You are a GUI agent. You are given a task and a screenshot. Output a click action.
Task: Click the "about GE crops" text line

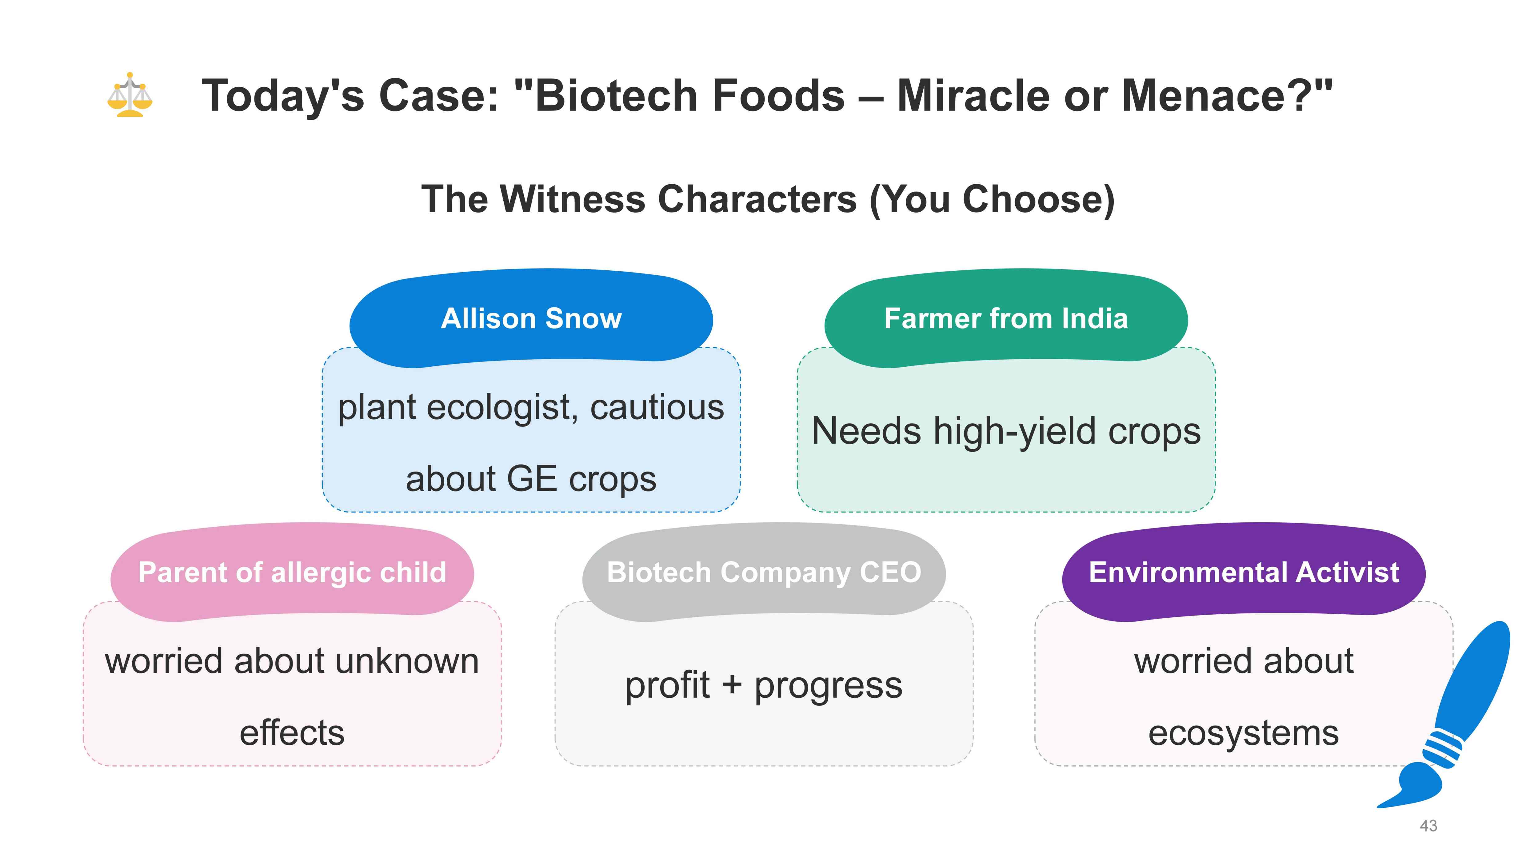531,479
